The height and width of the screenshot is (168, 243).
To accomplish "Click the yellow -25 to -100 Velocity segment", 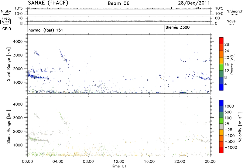I will click(x=221, y=133).
